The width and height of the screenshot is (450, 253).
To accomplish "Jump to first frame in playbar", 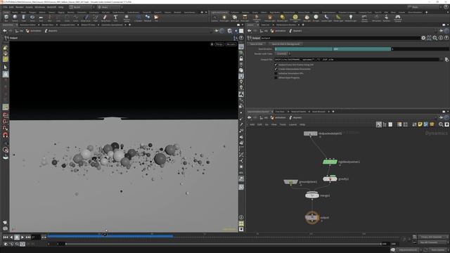I will point(6,238).
